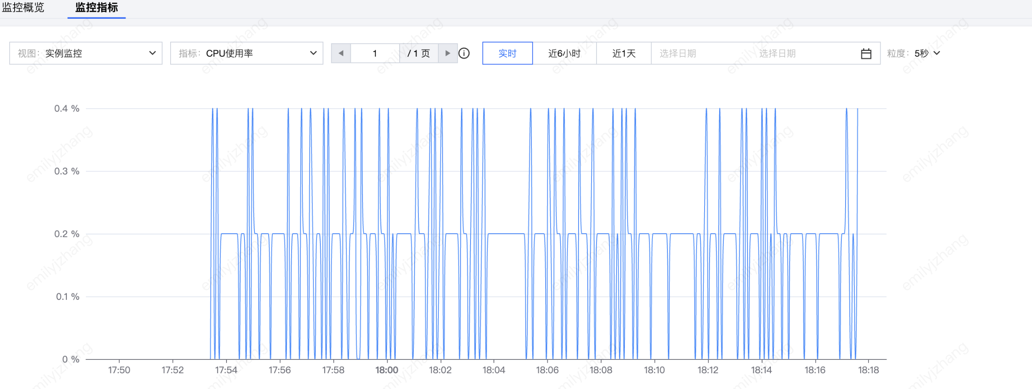Click the chevron in the 视图 selector
The height and width of the screenshot is (389, 1032).
[152, 53]
